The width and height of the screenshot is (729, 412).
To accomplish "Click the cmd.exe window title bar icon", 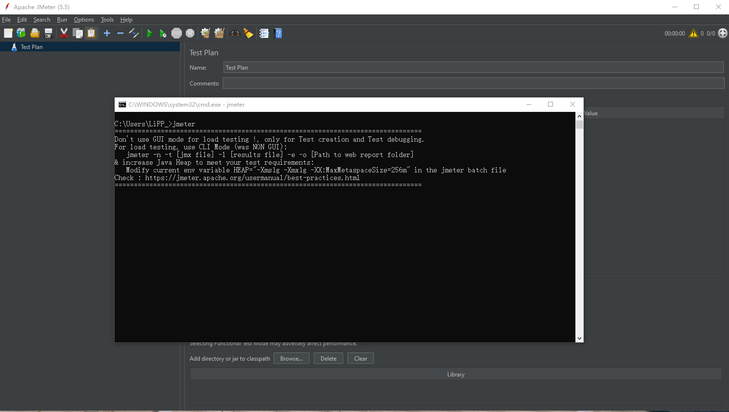I will click(122, 104).
